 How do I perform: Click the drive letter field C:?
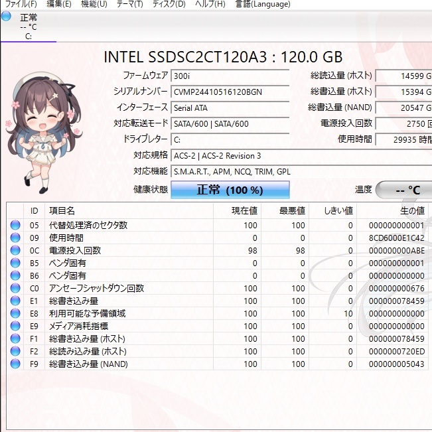[230, 139]
